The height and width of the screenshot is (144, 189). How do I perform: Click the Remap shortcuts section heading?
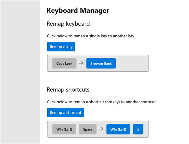pos(68,90)
